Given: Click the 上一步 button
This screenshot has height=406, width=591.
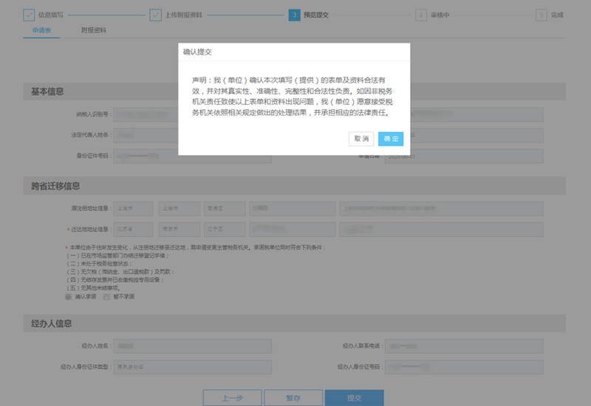Looking at the screenshot, I should pos(232,398).
